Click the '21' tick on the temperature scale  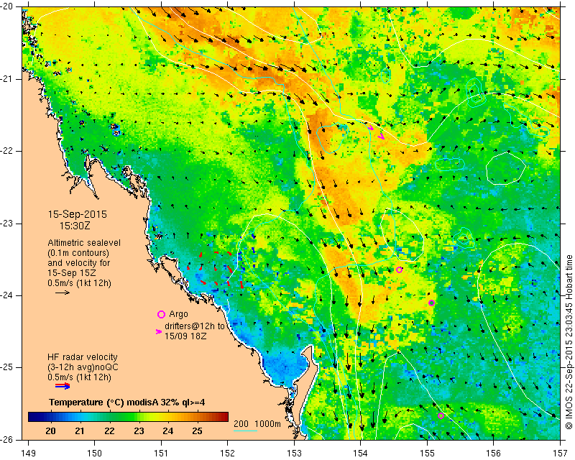coord(80,431)
